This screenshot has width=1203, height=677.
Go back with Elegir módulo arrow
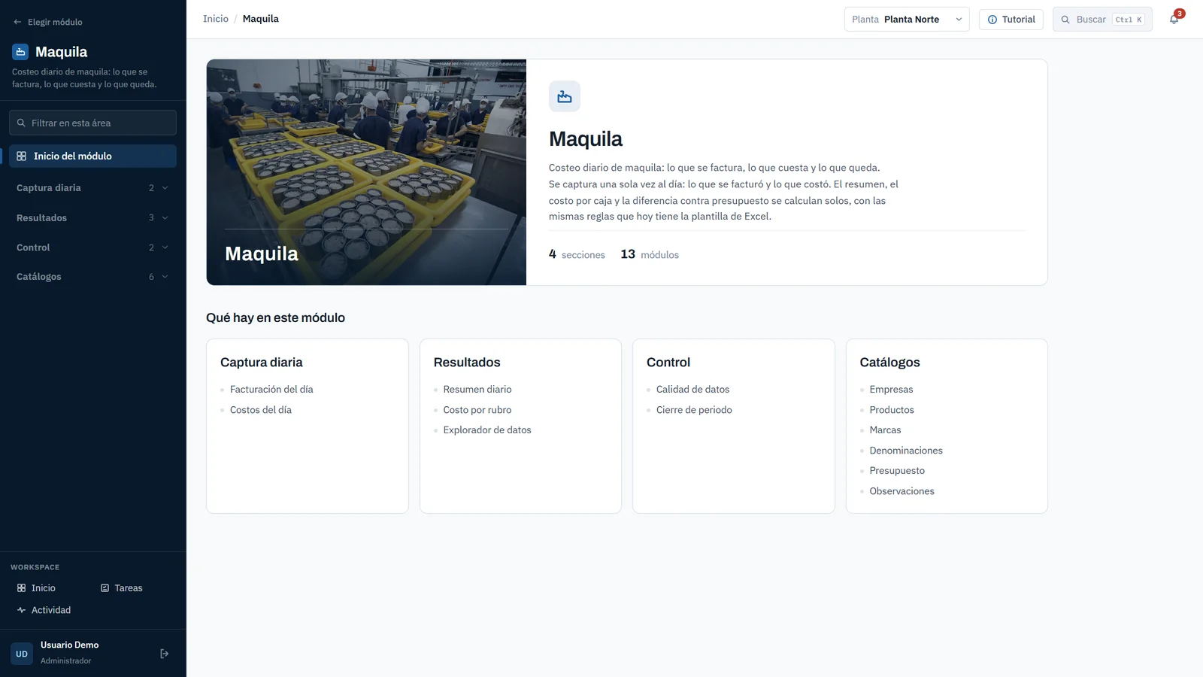point(47,22)
